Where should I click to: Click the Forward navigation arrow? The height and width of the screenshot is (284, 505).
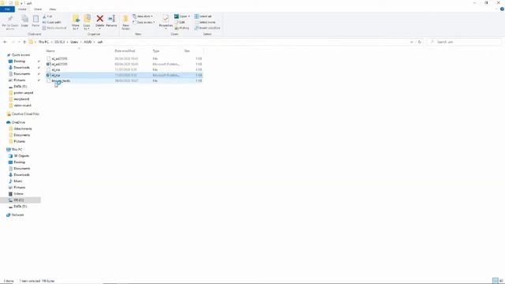tap(13, 42)
